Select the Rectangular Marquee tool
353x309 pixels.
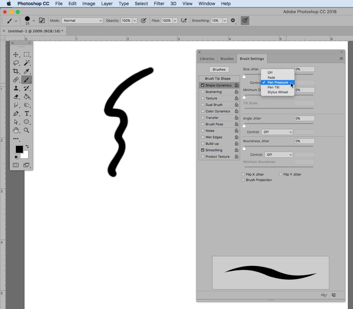tap(27, 55)
